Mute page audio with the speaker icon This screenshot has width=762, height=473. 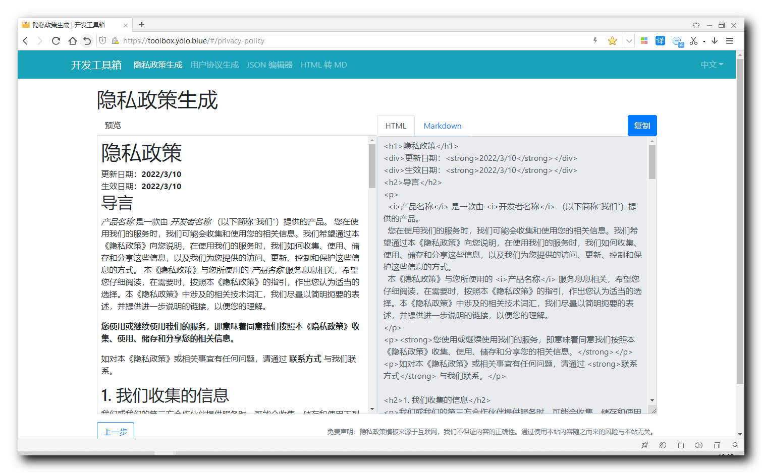(x=698, y=445)
